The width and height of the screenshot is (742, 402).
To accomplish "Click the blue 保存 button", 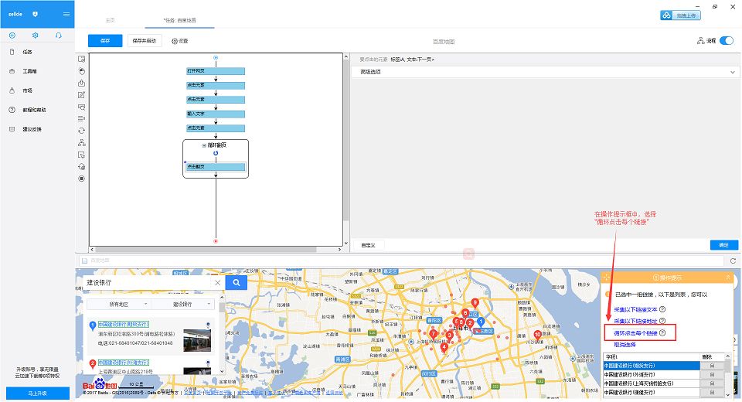I will [105, 41].
